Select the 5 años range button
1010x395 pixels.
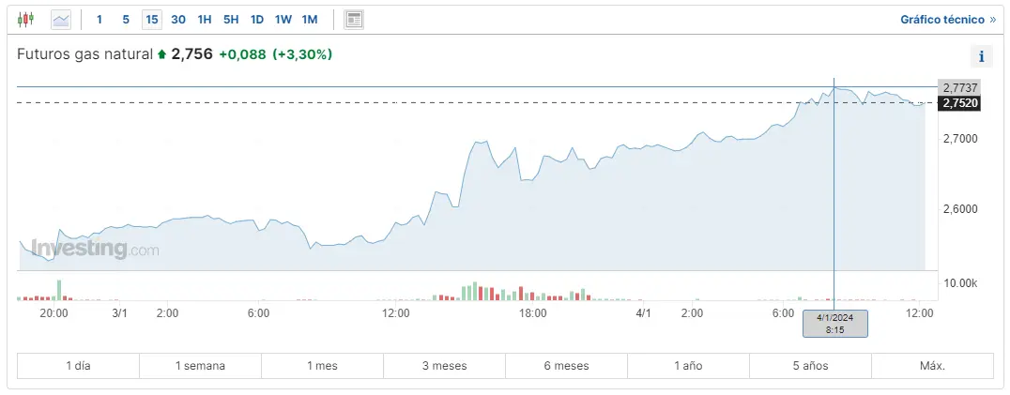[x=810, y=366]
